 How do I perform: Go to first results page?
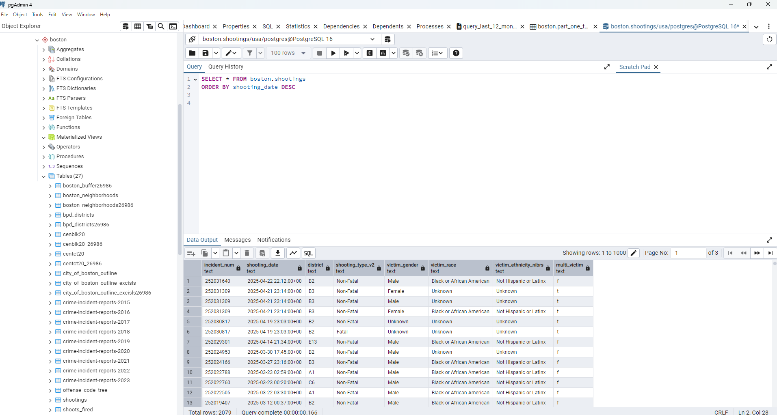730,253
